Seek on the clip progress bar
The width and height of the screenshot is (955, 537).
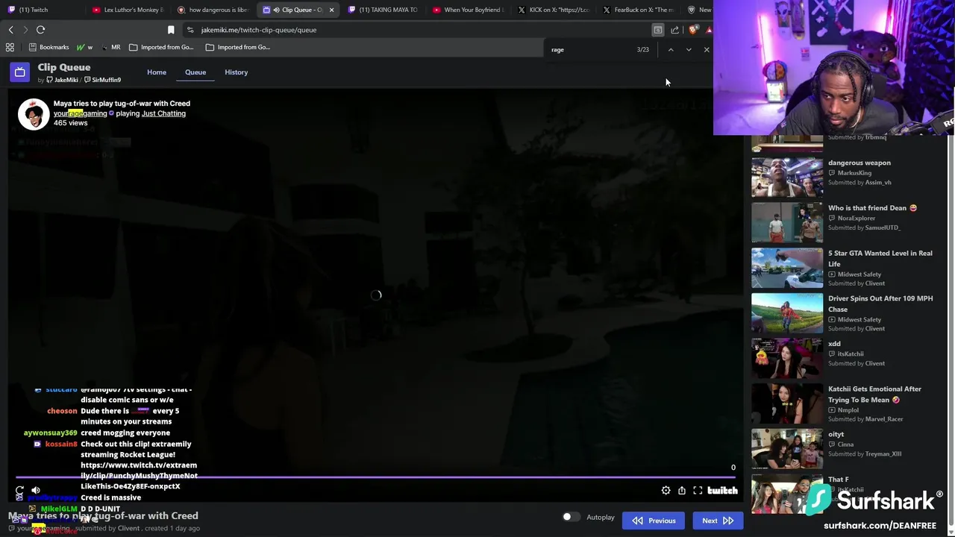[x=376, y=477]
